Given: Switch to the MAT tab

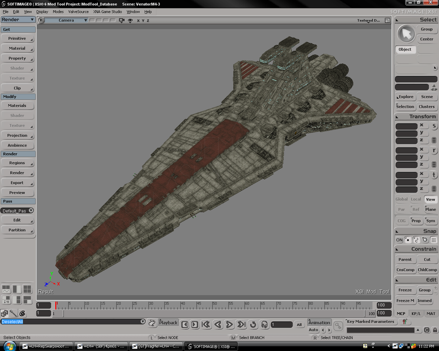Looking at the screenshot, I should pyautogui.click(x=431, y=313).
